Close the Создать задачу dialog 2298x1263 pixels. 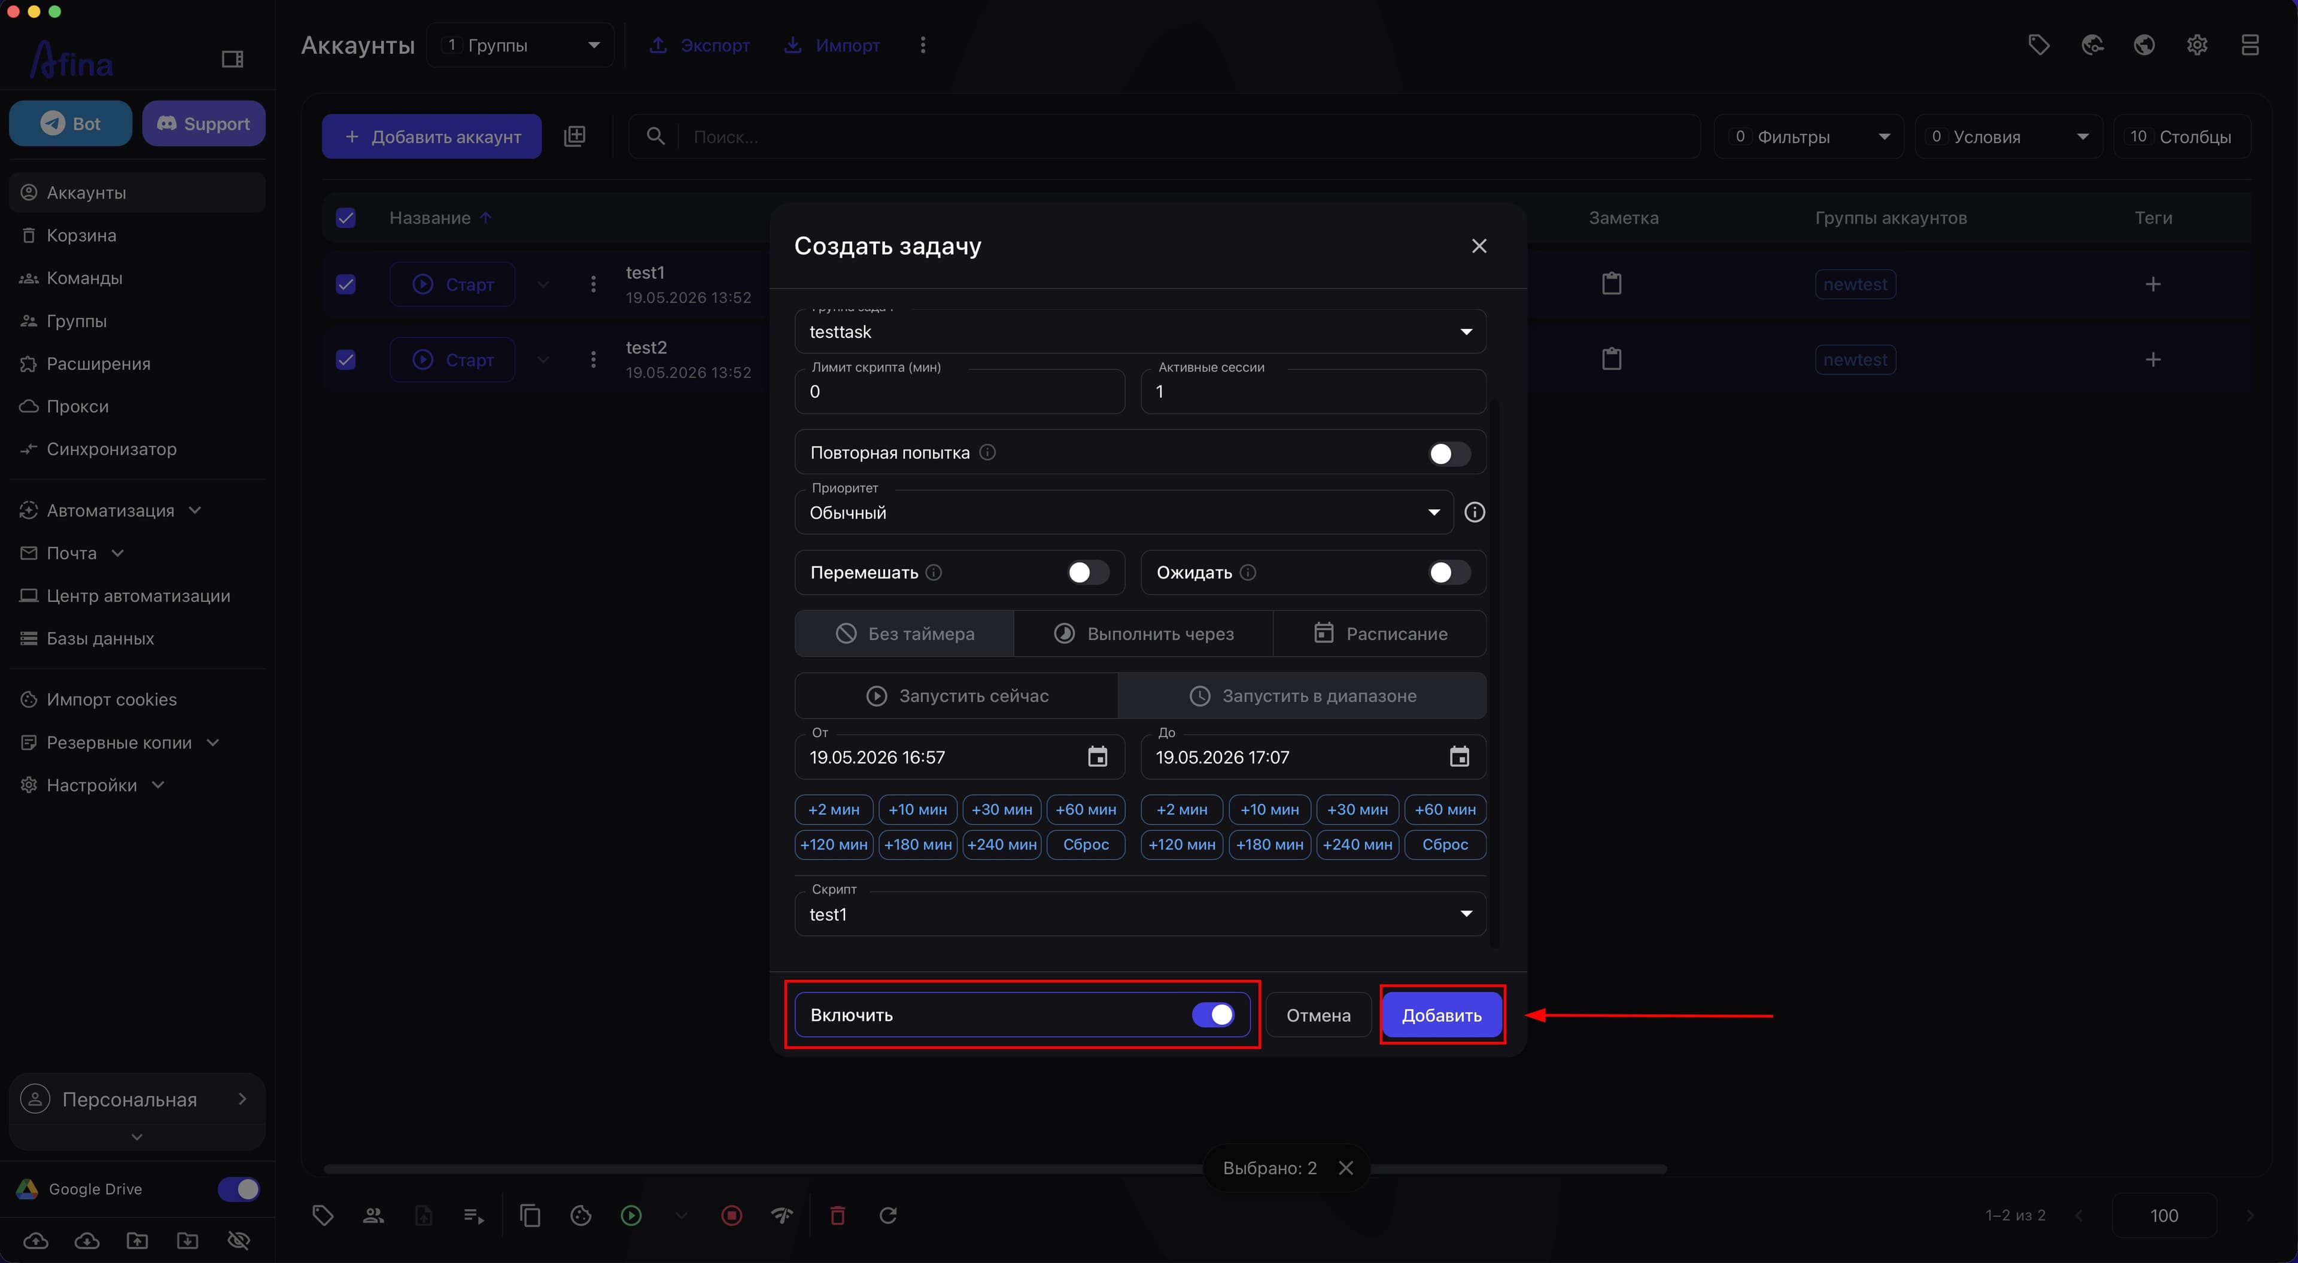1479,245
